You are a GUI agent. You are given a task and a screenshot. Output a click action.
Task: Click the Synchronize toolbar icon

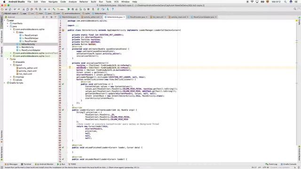pos(10,9)
